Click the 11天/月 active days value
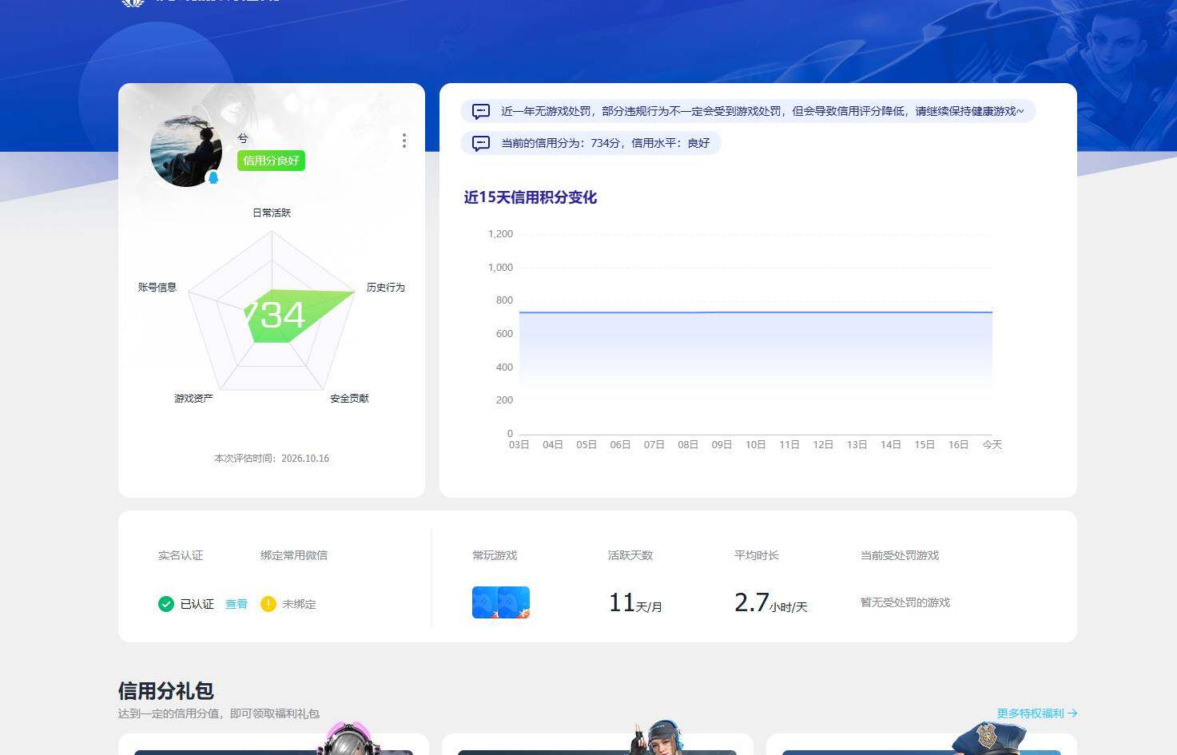1177x755 pixels. tap(635, 602)
